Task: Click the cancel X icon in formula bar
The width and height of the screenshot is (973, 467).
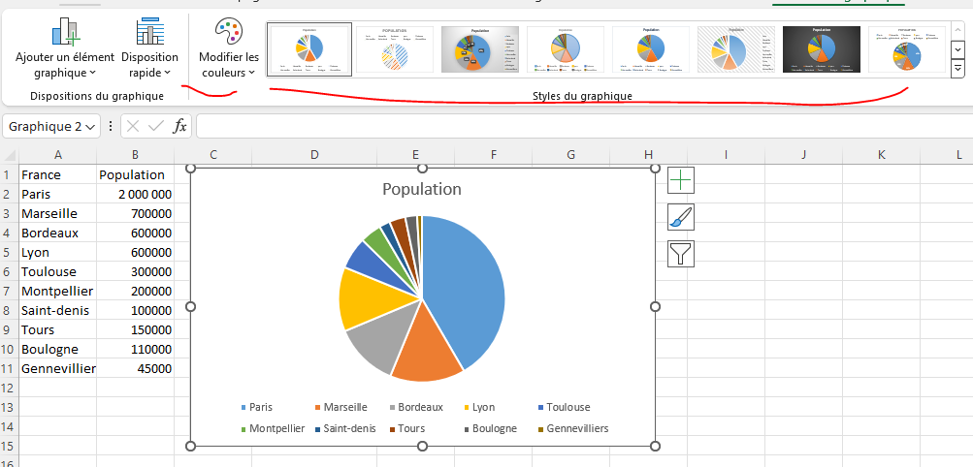Action: [x=133, y=127]
